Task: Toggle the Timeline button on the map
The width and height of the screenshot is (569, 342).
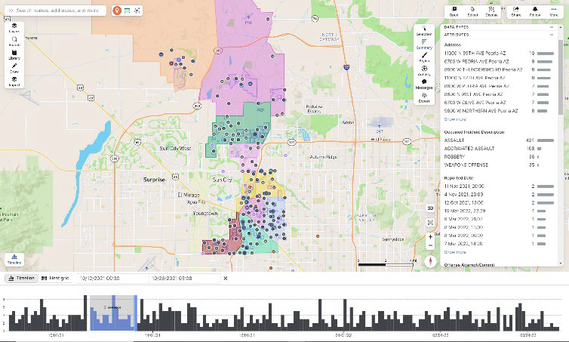Action: coord(14,258)
